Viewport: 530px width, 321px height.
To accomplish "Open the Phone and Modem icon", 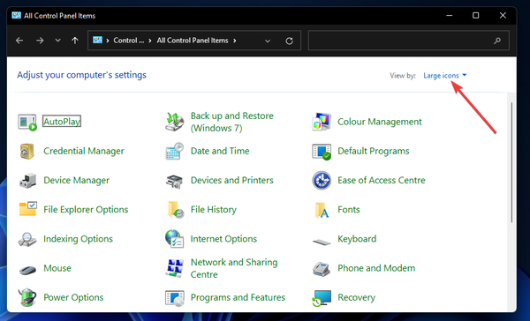I will pos(322,269).
